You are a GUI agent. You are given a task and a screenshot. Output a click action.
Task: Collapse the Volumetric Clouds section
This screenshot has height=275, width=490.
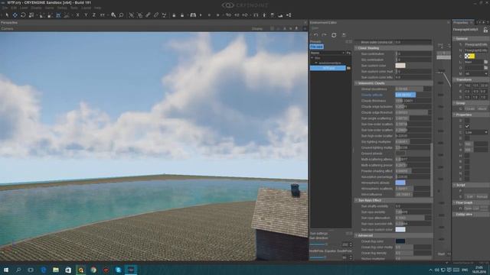coord(356,83)
